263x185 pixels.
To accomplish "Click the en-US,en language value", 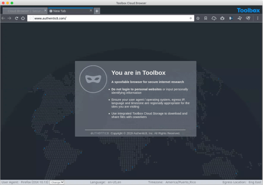I will coord(114,182).
